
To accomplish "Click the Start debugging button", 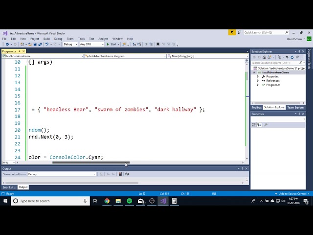I will [x=112, y=44].
